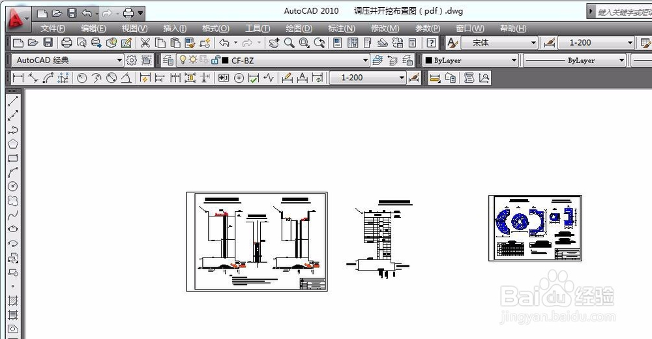Select the Zoom Realtime magnifier tool
Viewport: 652px width, 339px height.
click(289, 43)
